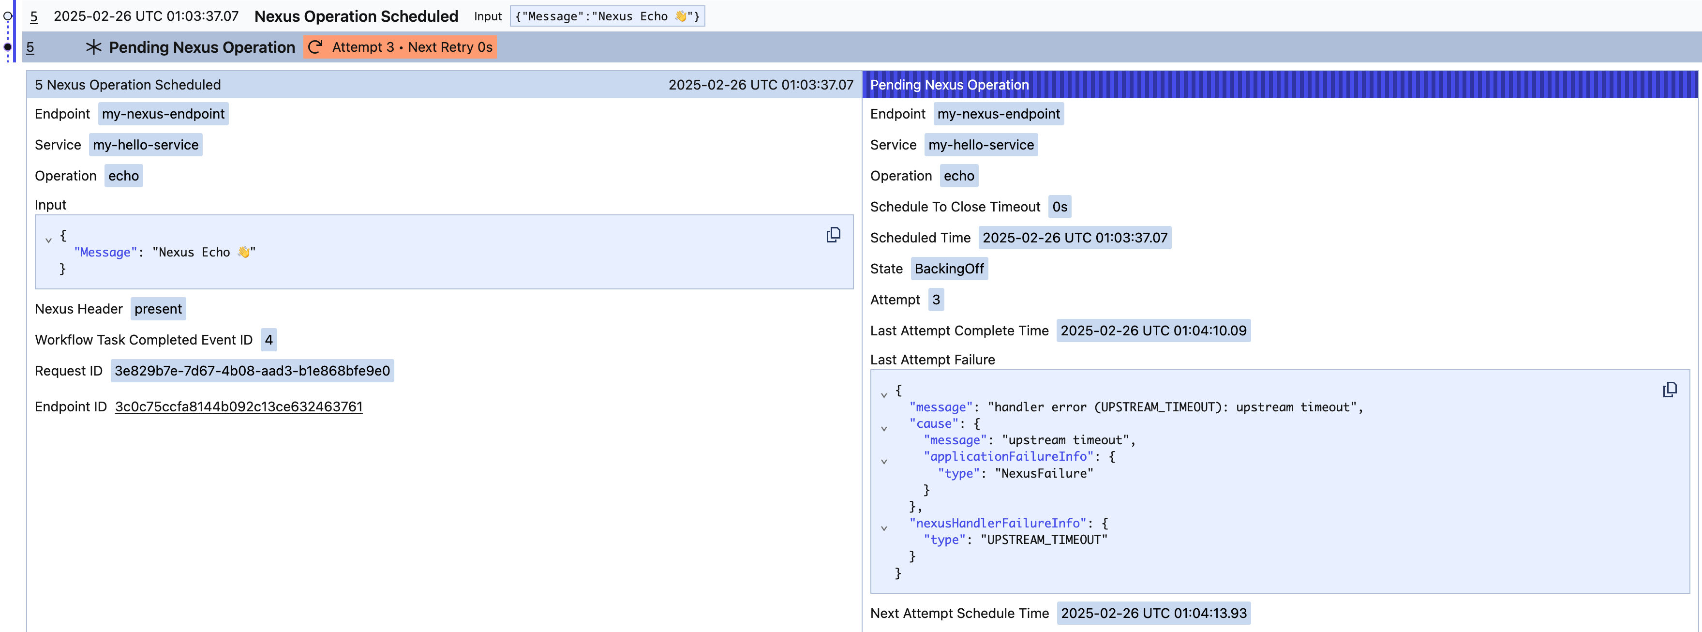Viewport: 1702px width, 632px height.
Task: Collapse the failure JSON root object
Action: [884, 395]
